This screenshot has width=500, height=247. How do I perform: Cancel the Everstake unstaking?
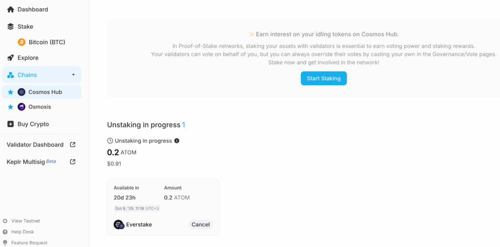coord(200,225)
